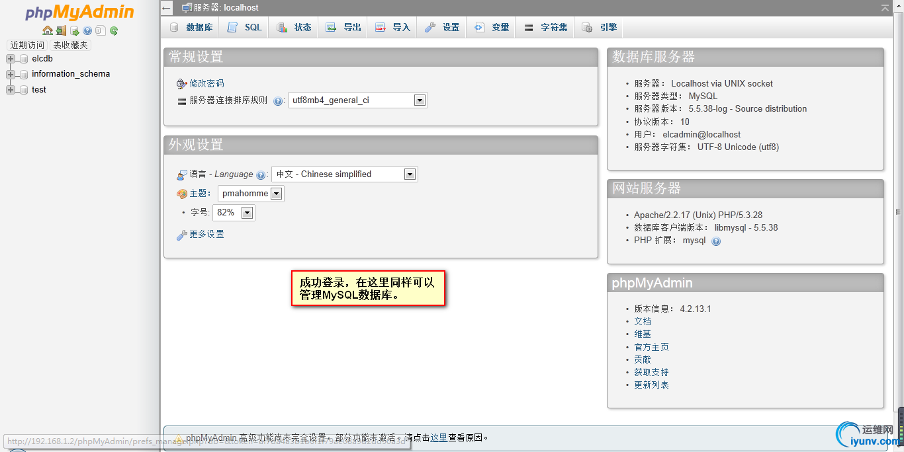Click the Apache/2.2.17 (Unix) PHP/5.3.28 text
The width and height of the screenshot is (904, 452).
[698, 215]
